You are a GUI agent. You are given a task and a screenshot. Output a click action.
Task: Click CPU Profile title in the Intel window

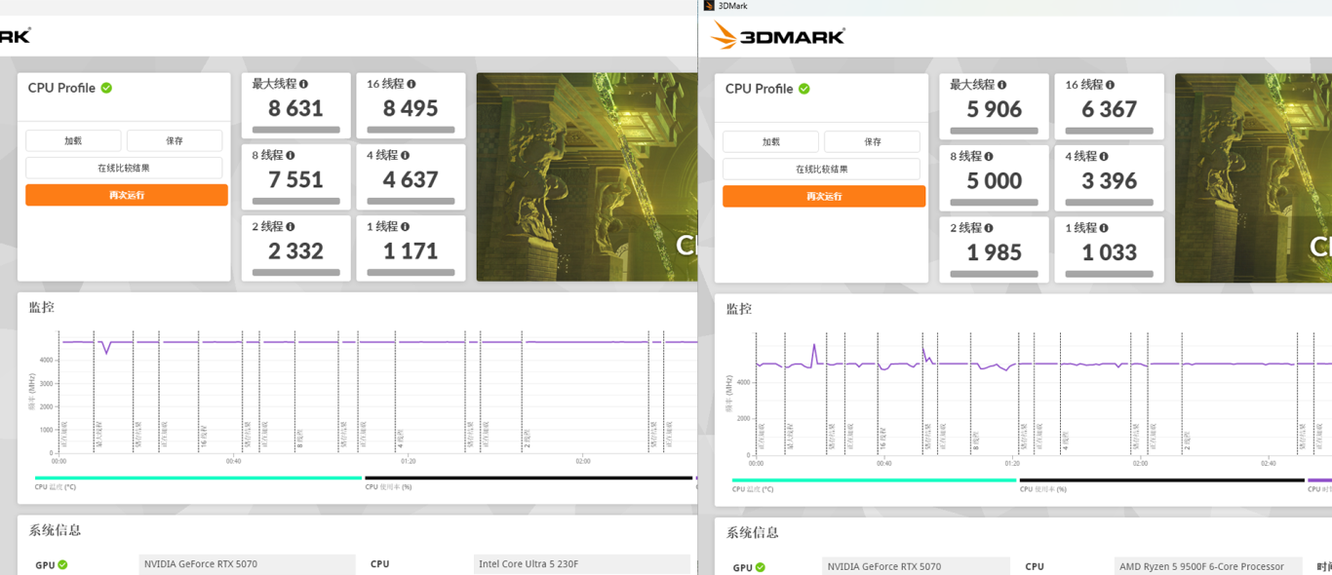pyautogui.click(x=61, y=88)
